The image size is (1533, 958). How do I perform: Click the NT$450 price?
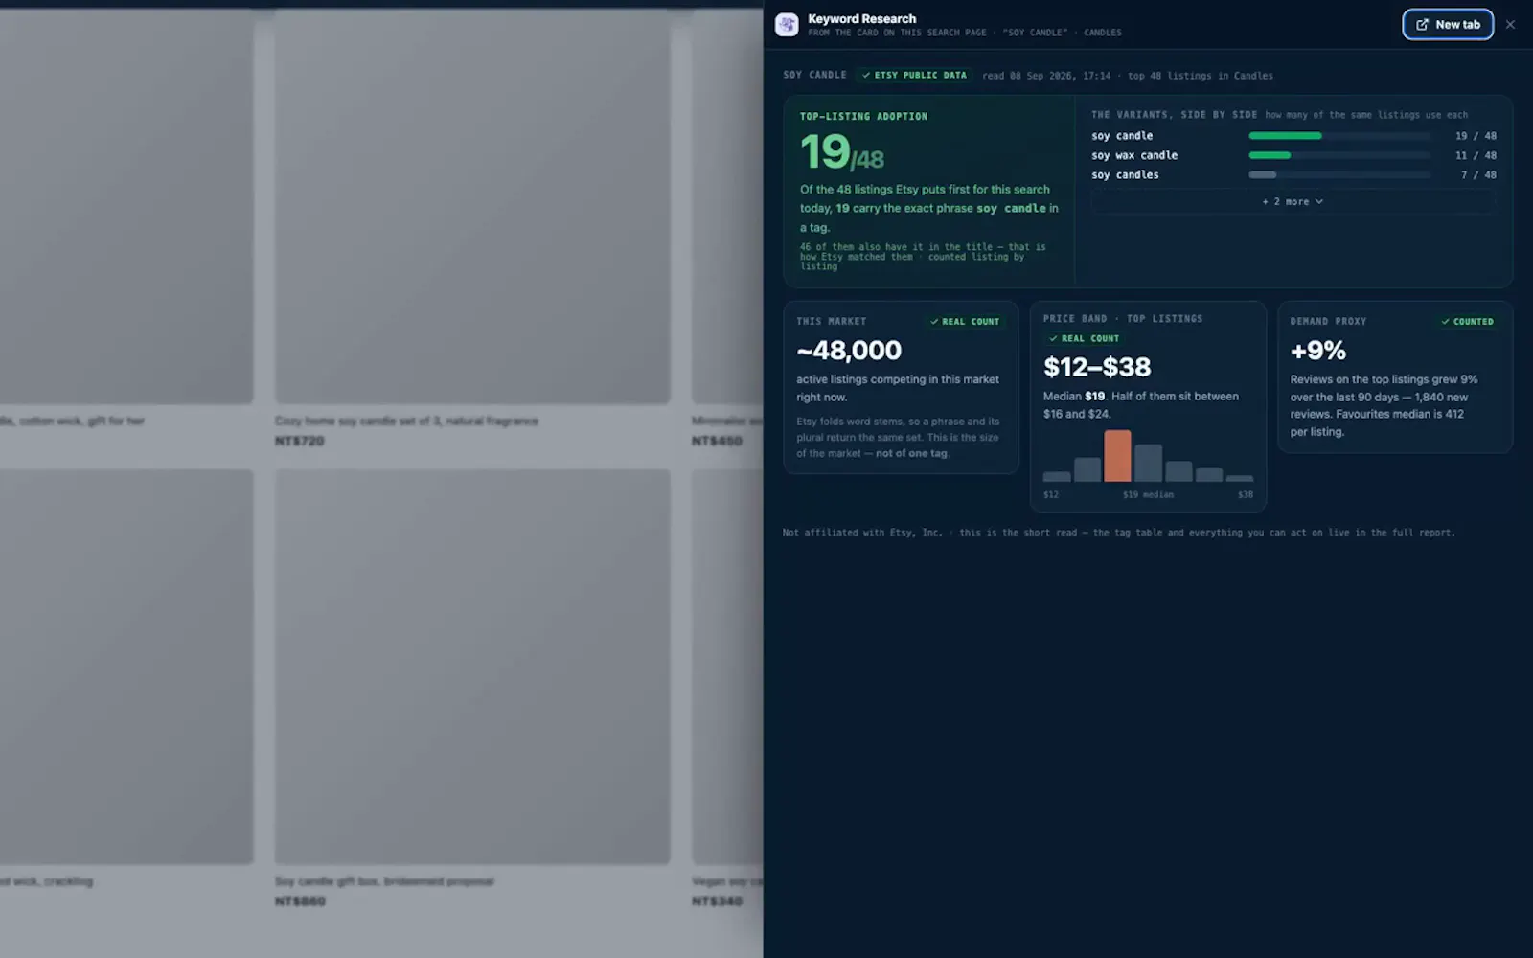[717, 441]
